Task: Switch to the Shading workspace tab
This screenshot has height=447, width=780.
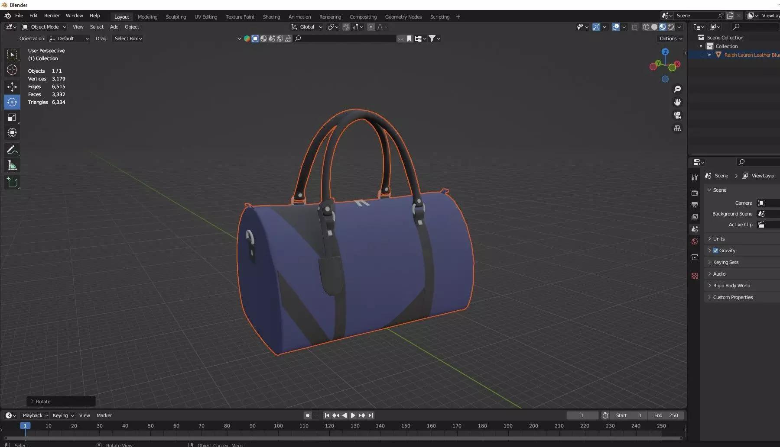Action: point(271,17)
